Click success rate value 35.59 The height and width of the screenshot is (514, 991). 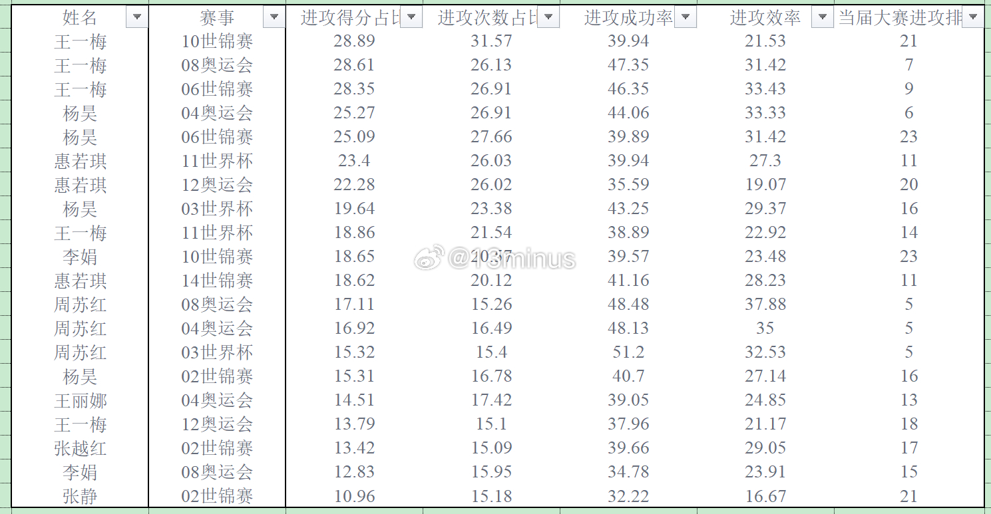[x=628, y=185]
